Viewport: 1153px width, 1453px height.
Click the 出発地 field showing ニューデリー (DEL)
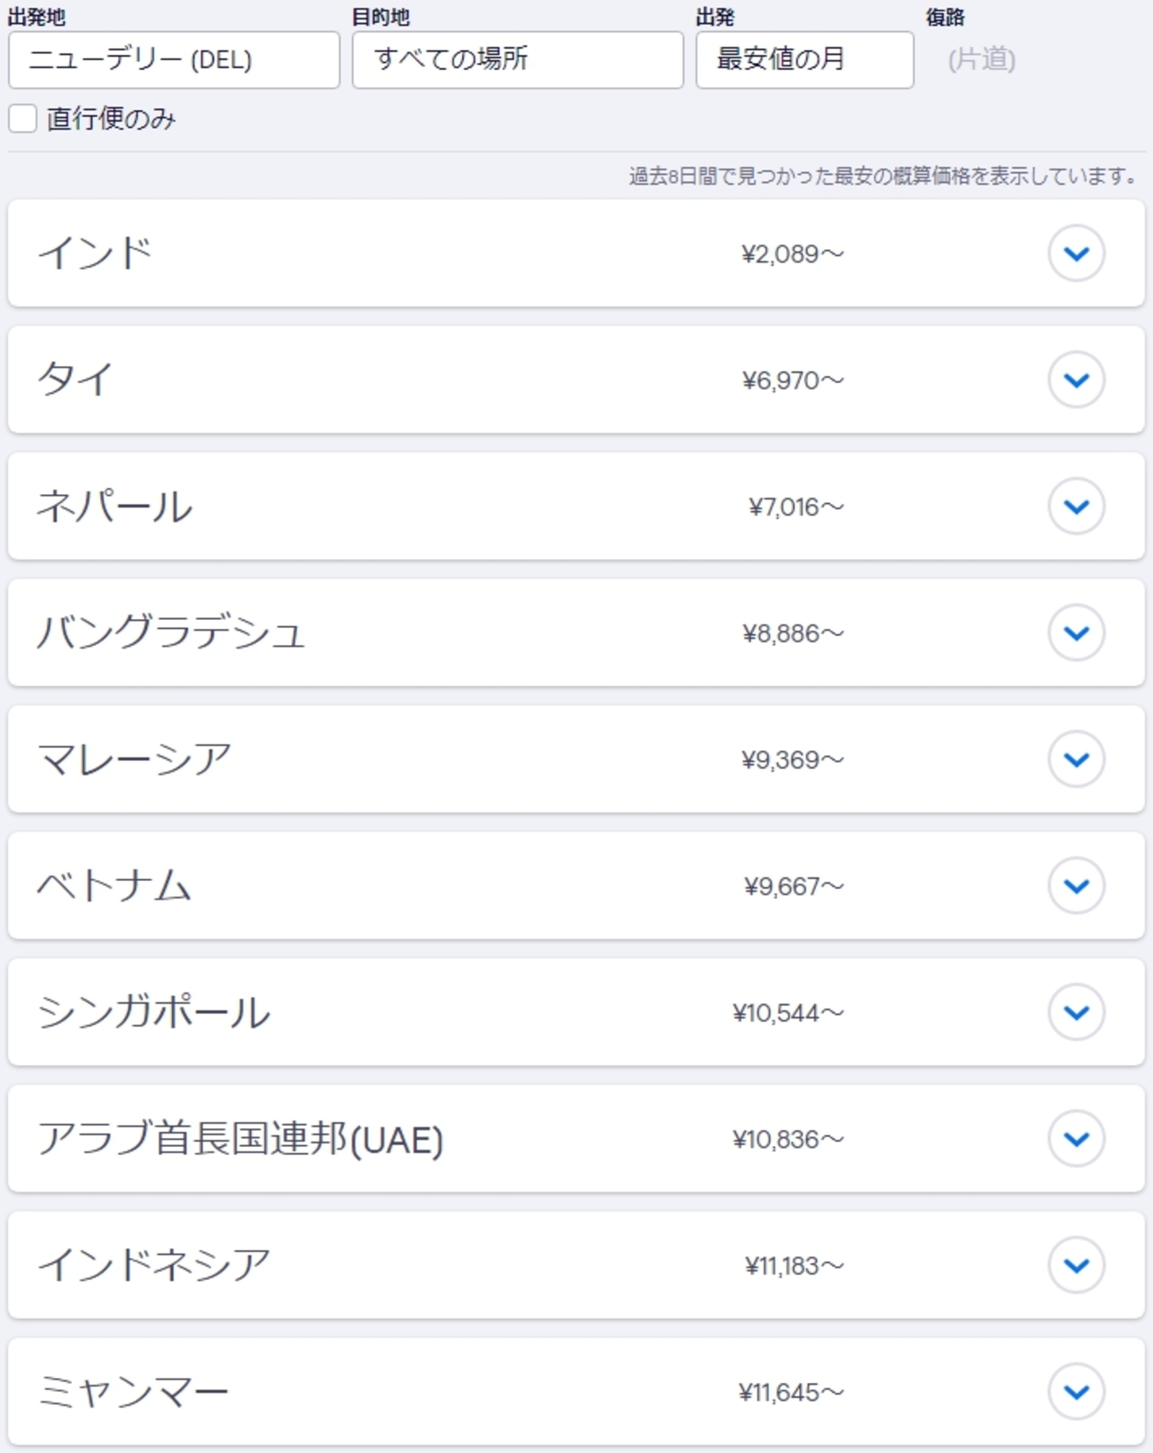coord(174,59)
